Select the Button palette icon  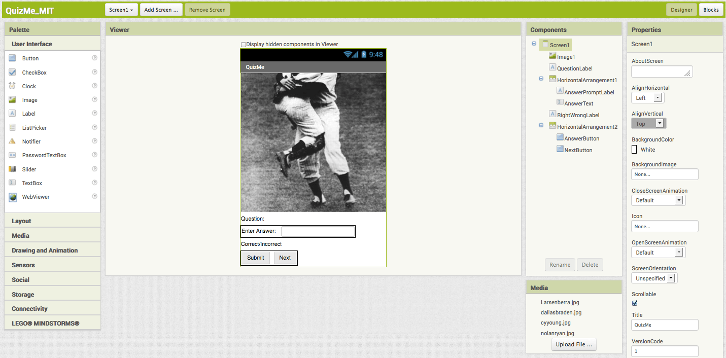12,58
